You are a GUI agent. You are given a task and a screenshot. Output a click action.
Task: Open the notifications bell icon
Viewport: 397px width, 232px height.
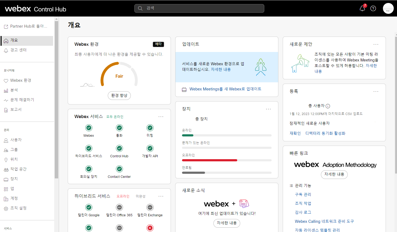362,8
